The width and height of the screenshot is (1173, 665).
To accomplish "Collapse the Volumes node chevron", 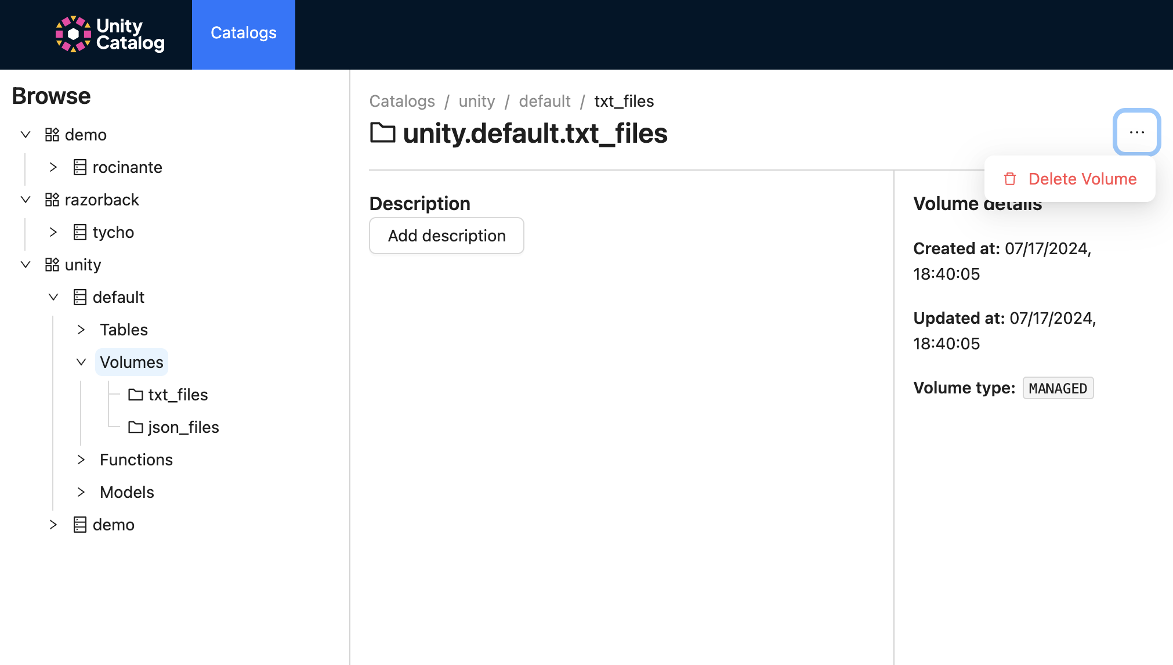I will click(x=81, y=362).
